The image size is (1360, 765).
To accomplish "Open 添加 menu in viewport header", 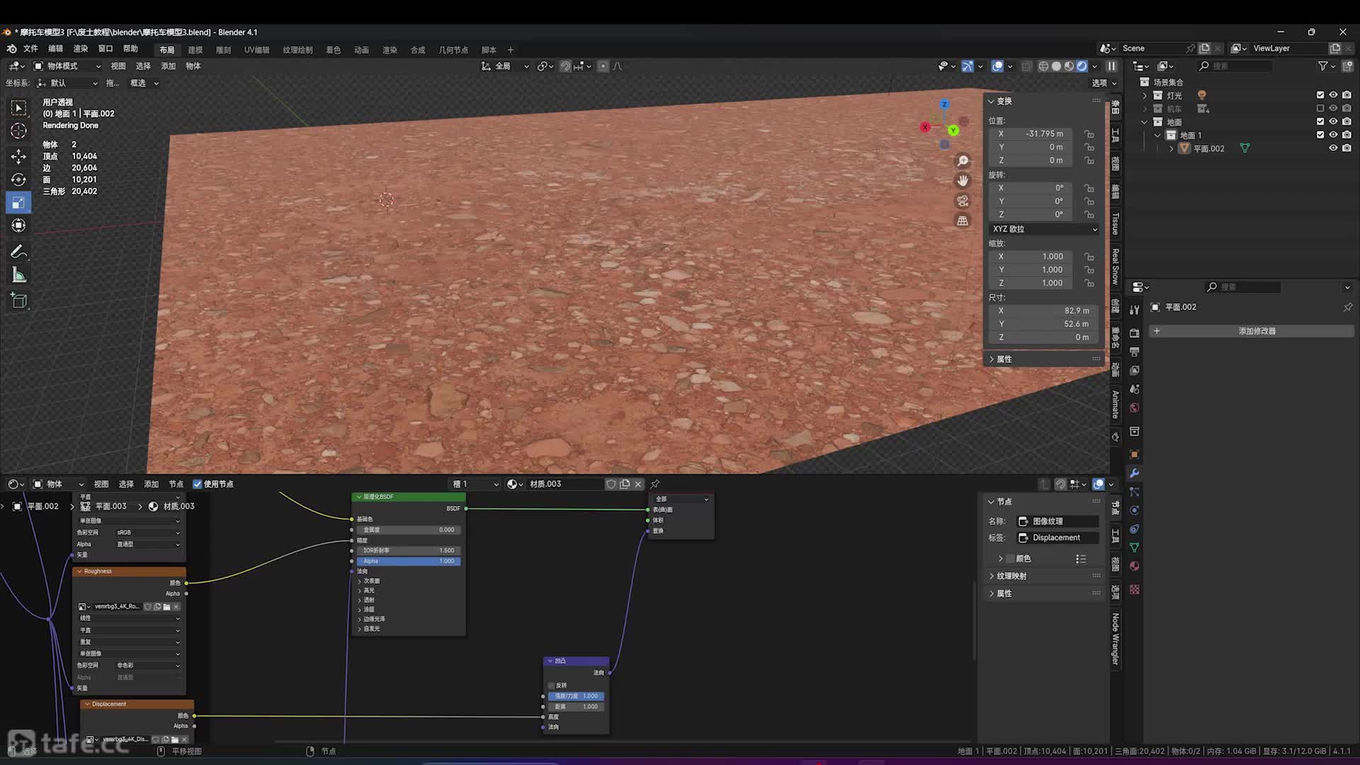I will (168, 66).
